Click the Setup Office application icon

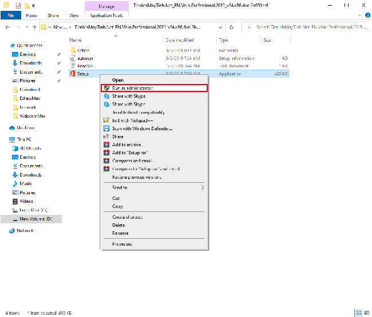click(73, 74)
